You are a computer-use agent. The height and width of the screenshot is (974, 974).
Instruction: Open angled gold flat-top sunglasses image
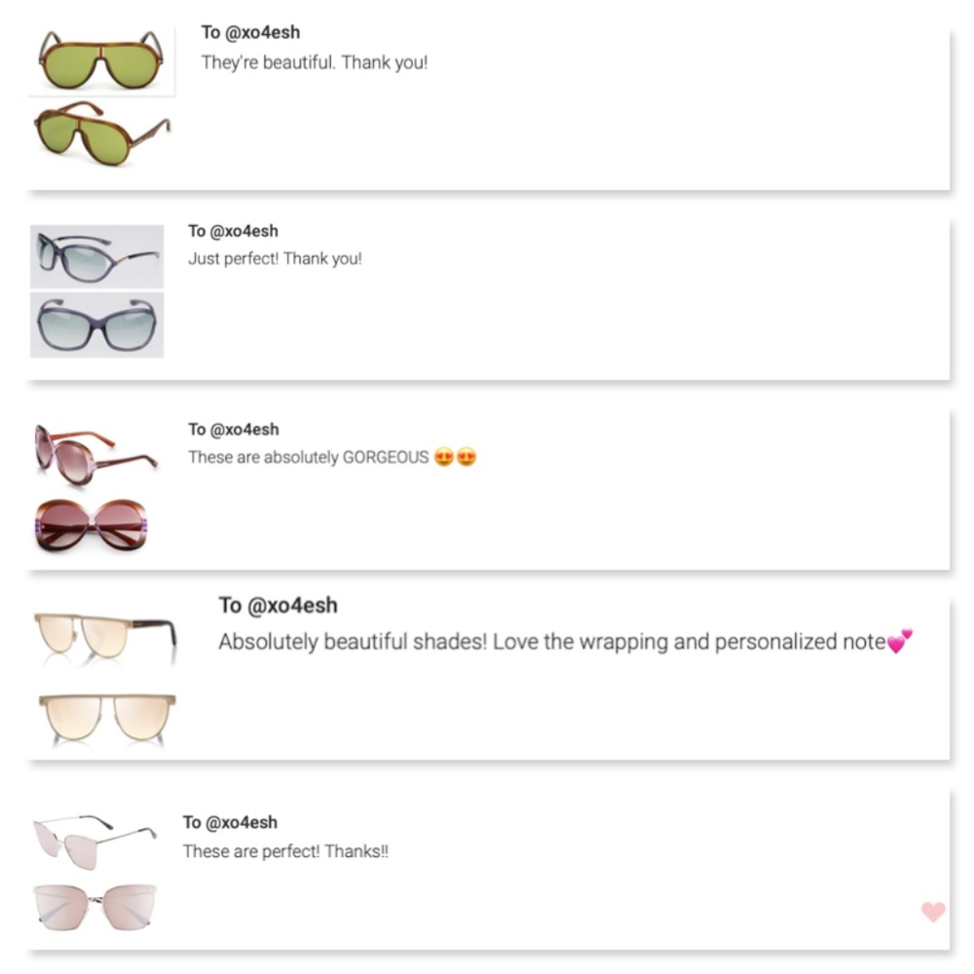click(104, 637)
